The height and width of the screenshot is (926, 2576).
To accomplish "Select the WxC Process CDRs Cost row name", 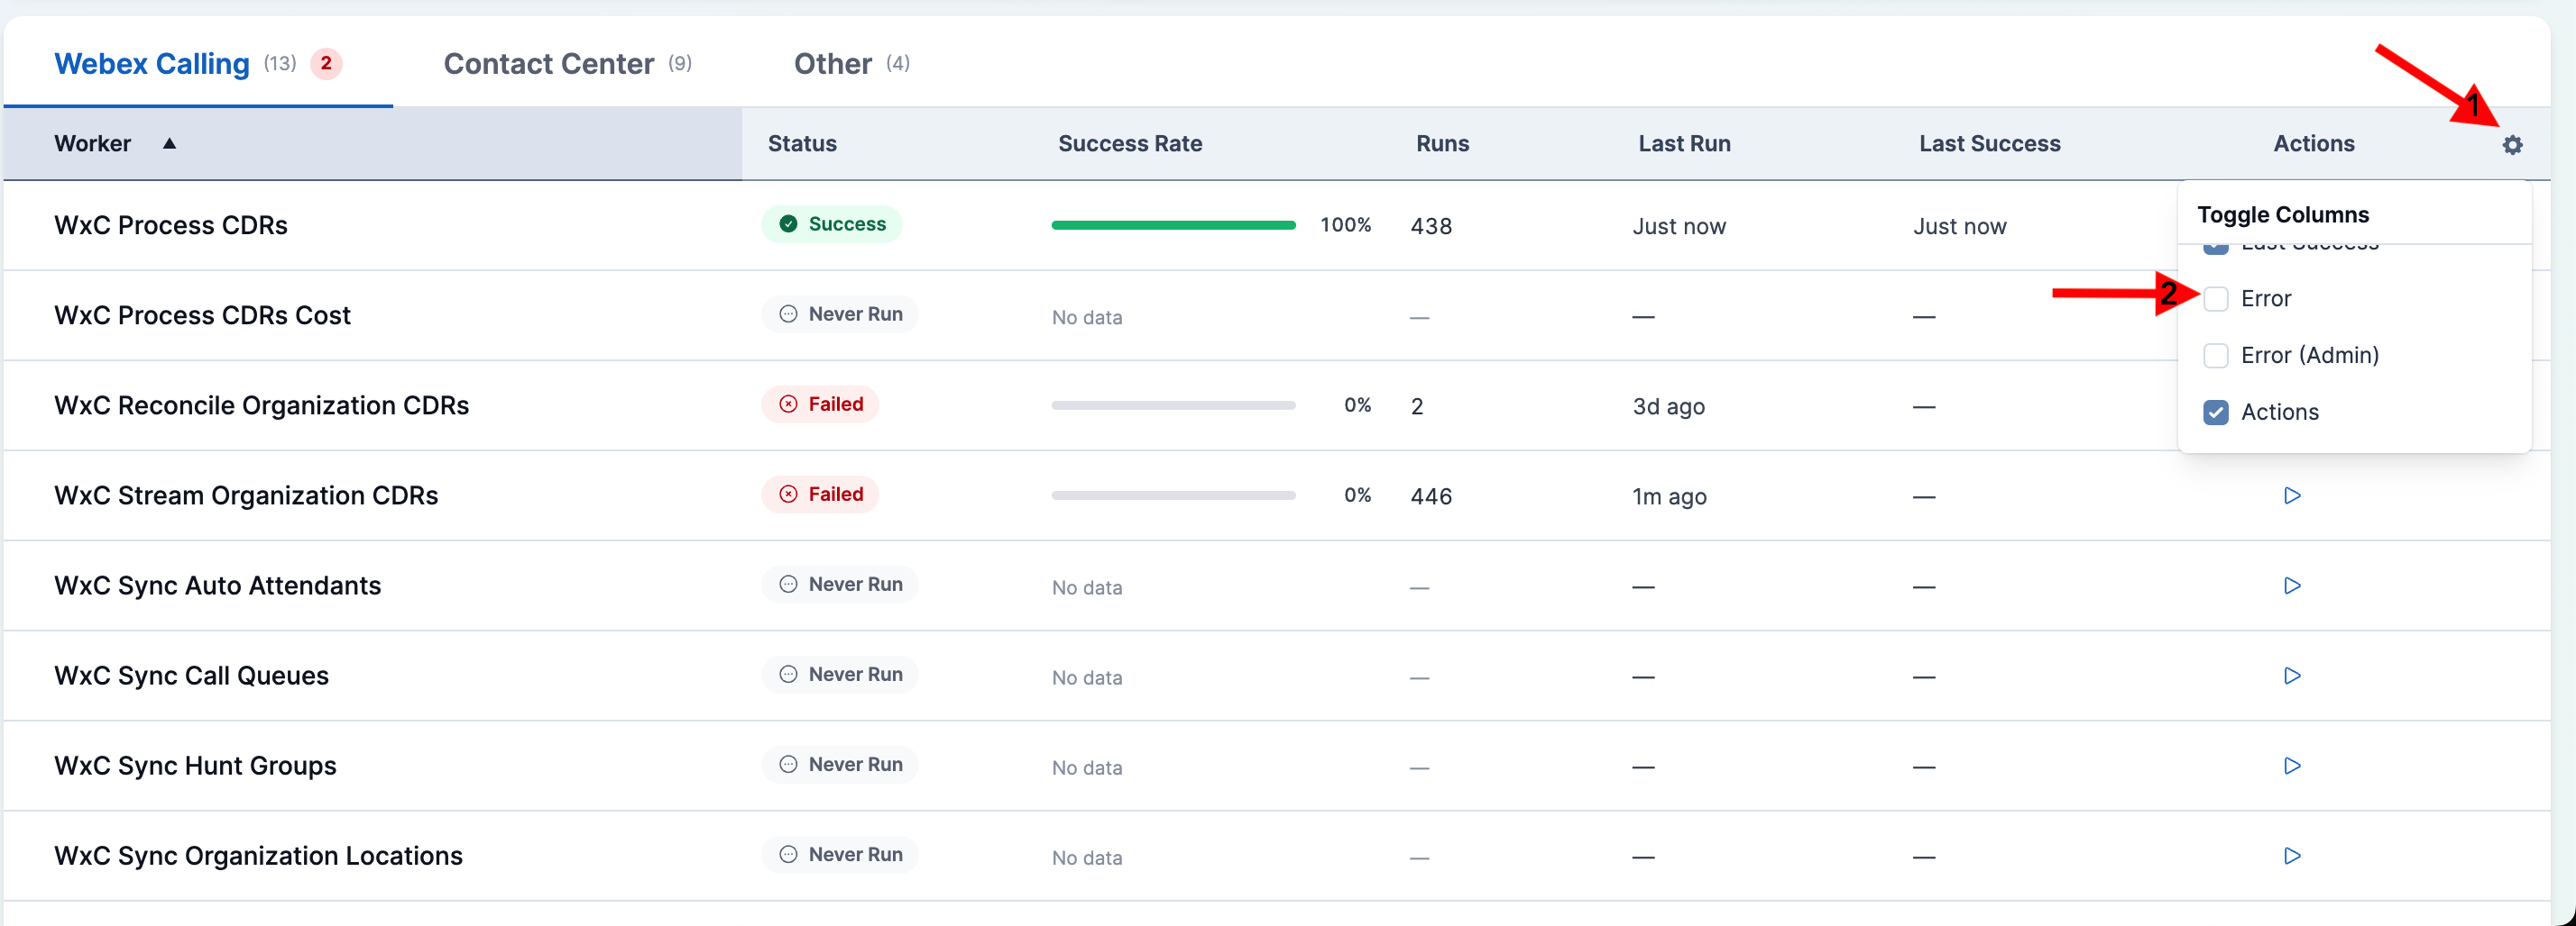I will [202, 315].
